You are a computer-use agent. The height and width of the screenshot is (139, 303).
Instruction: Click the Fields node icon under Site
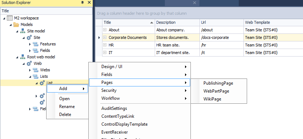pos(36,50)
